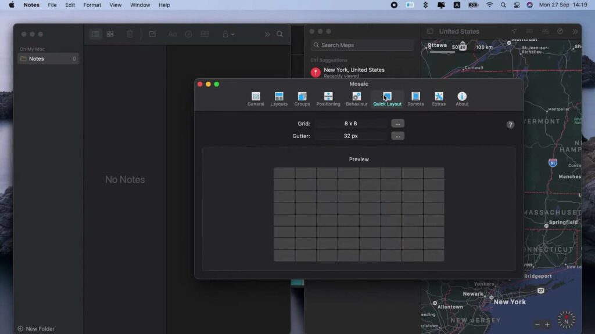Click the search icon in Notes
Image resolution: width=595 pixels, height=334 pixels.
[279, 34]
